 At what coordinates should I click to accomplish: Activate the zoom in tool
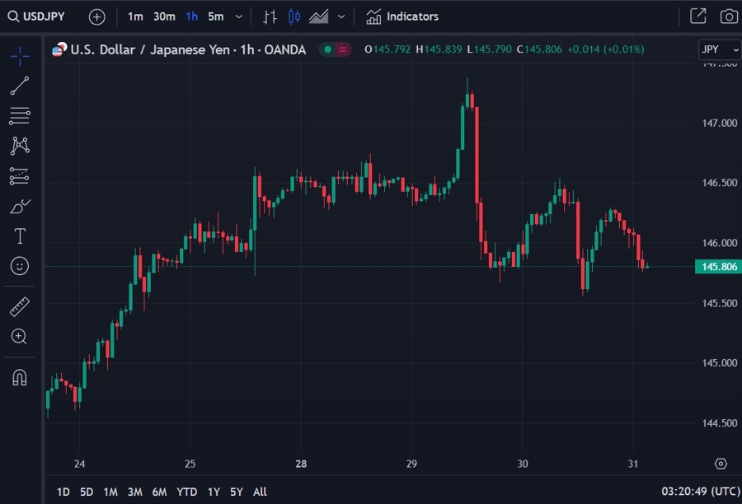pos(19,337)
